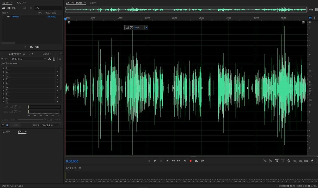318x188 pixels.
Task: Switch to the ミキサー tab
Action: pos(93,3)
